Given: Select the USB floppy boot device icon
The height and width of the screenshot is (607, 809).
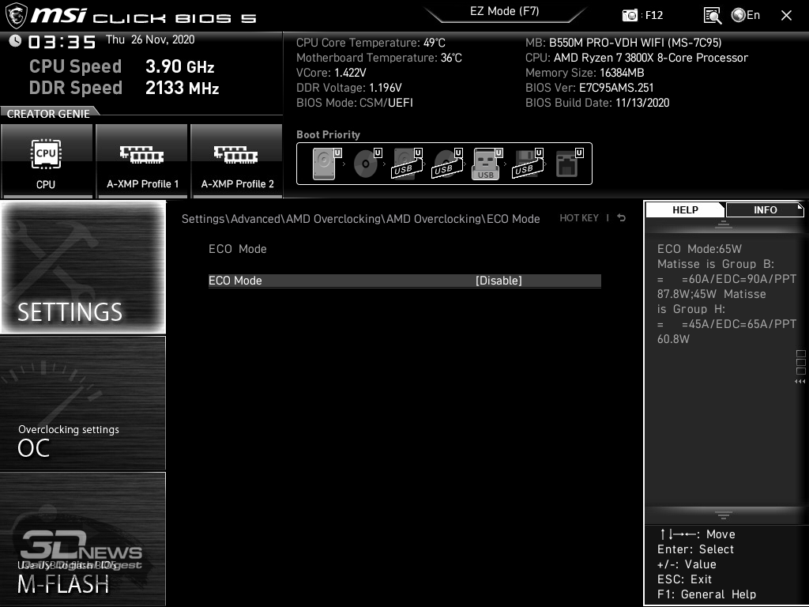Looking at the screenshot, I should [x=527, y=164].
